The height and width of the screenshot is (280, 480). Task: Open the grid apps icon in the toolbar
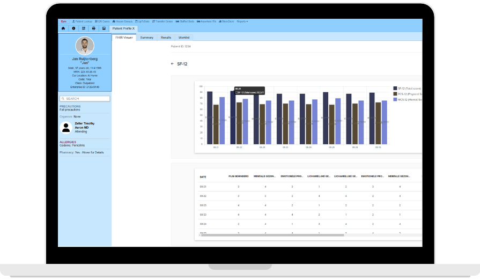tap(84, 28)
